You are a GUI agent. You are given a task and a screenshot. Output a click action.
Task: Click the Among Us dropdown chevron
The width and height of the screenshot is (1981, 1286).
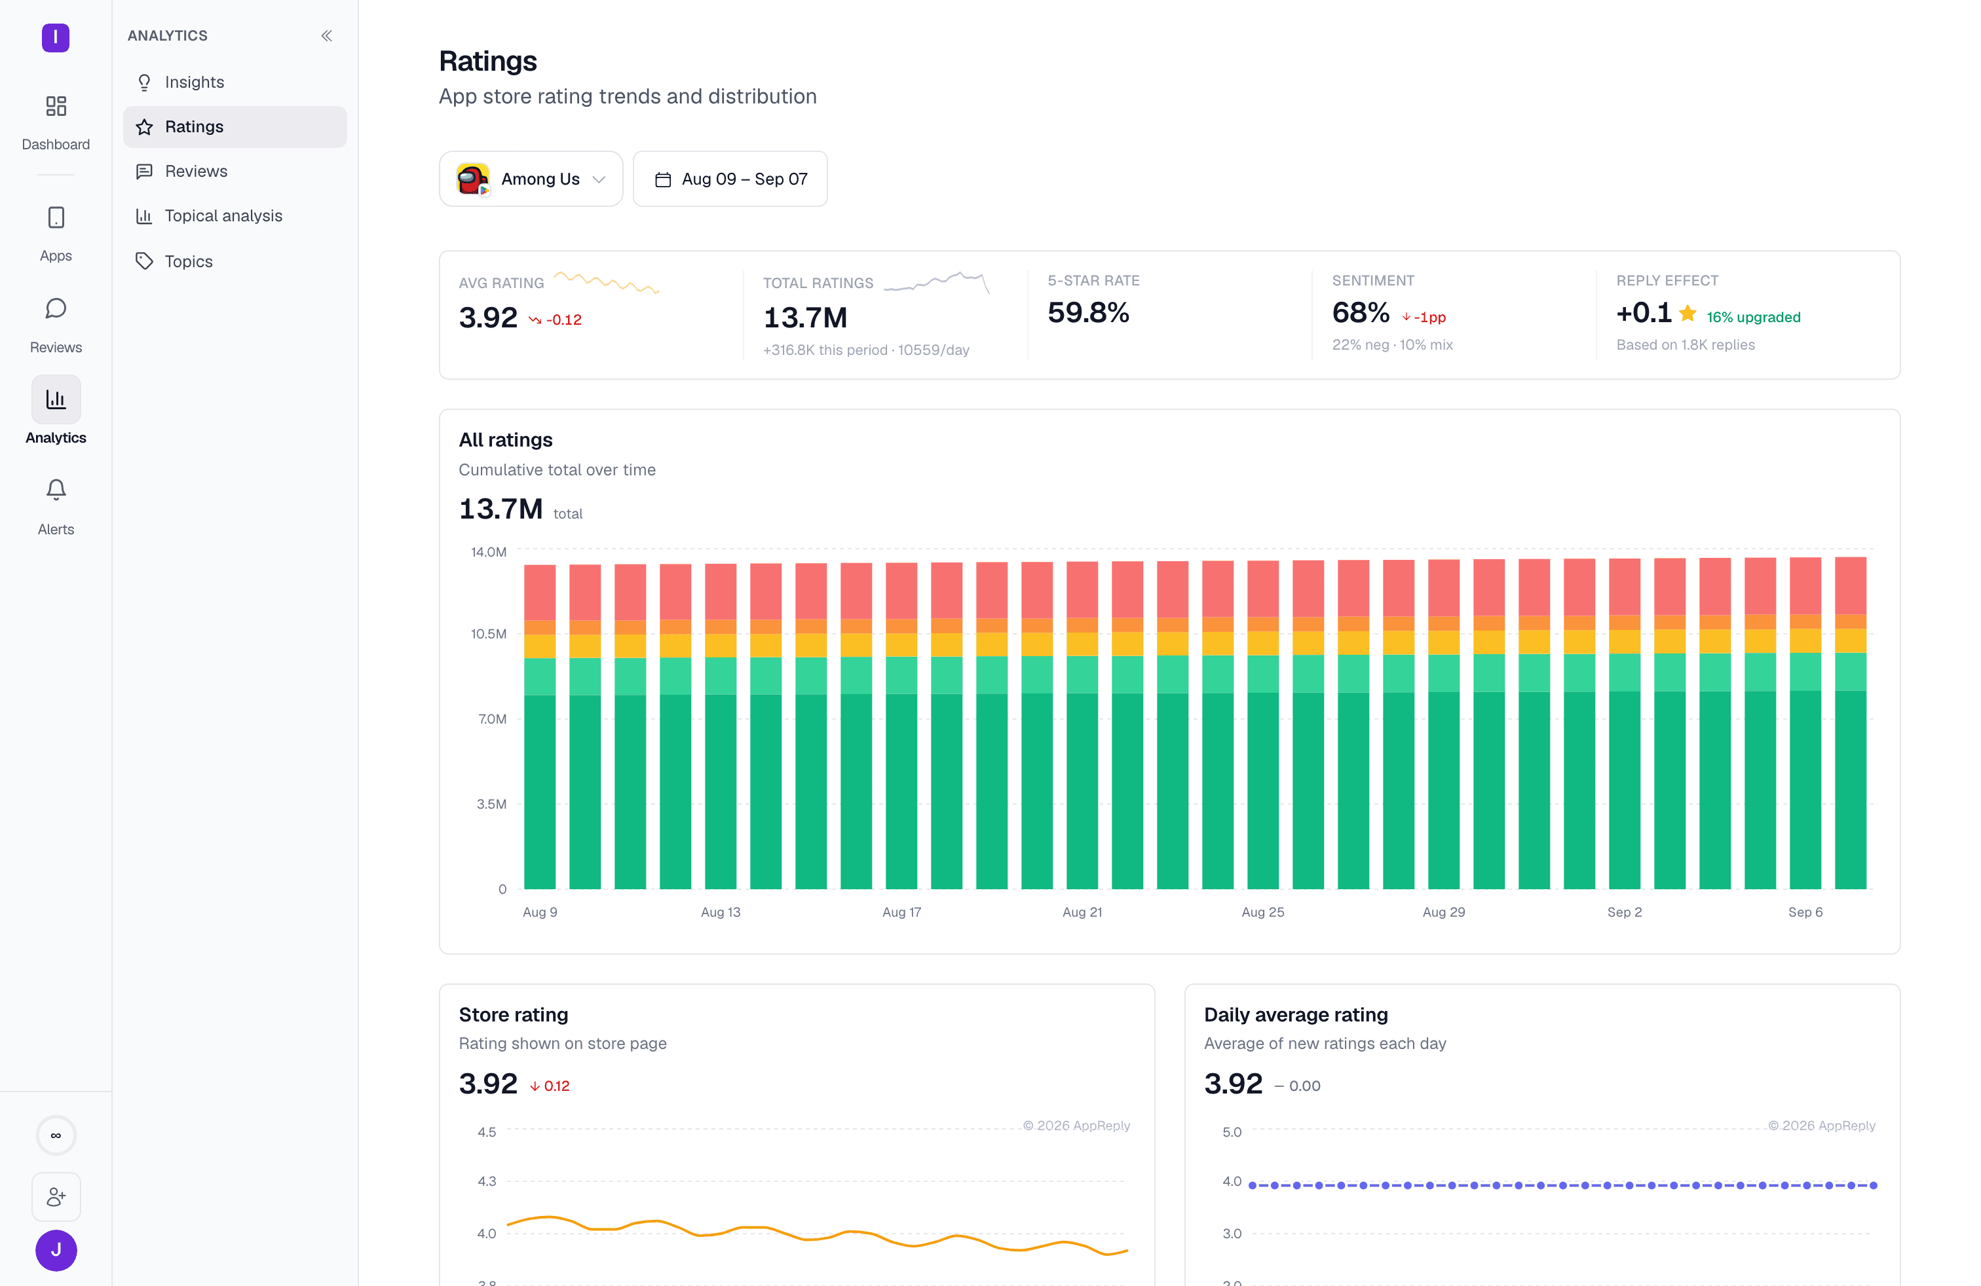(x=599, y=179)
